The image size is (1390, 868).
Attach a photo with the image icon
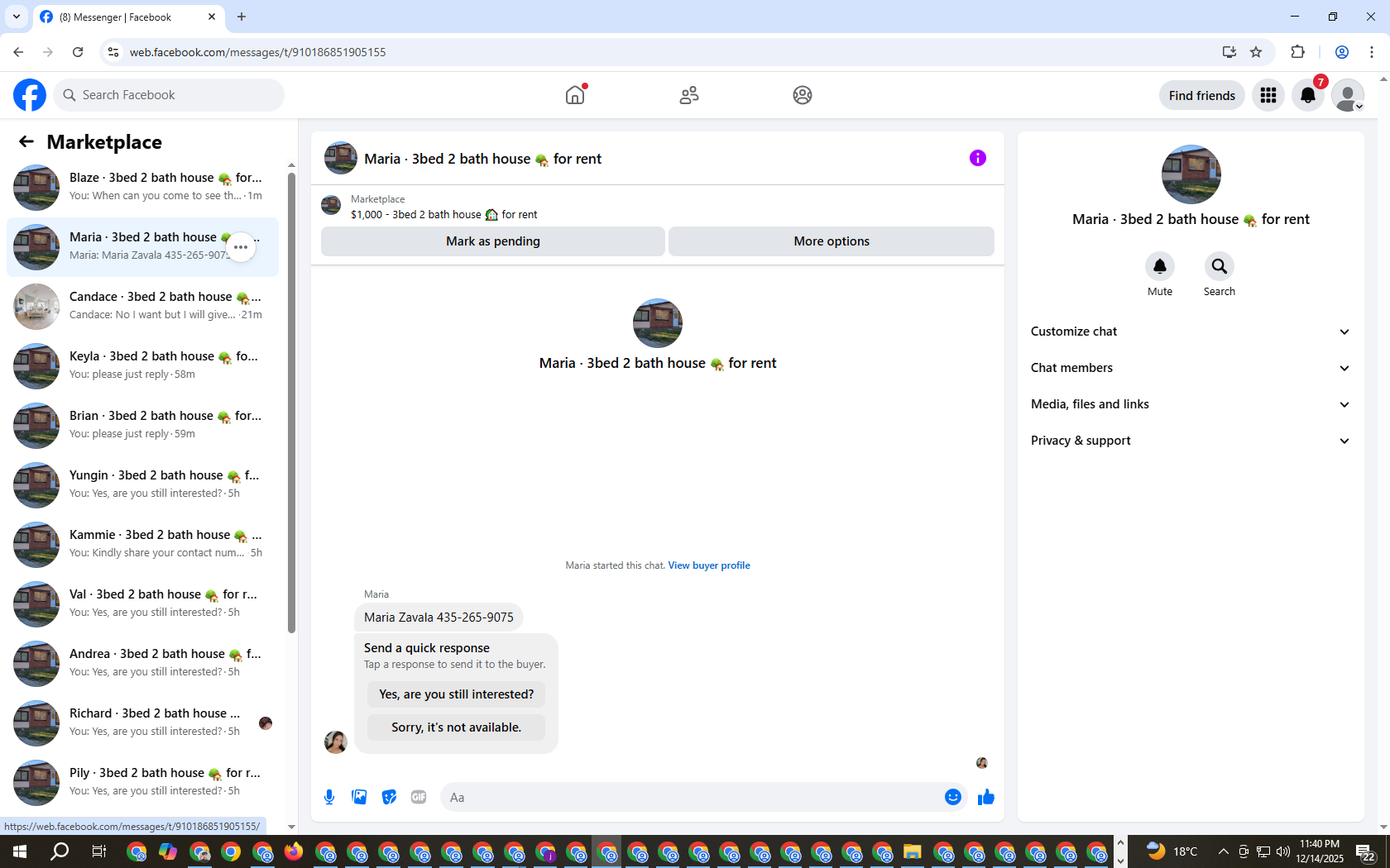coord(359,797)
